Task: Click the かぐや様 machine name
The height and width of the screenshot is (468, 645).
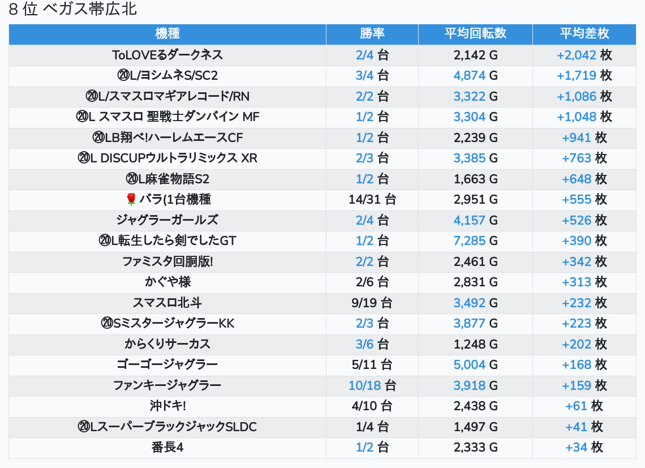Action: point(167,282)
